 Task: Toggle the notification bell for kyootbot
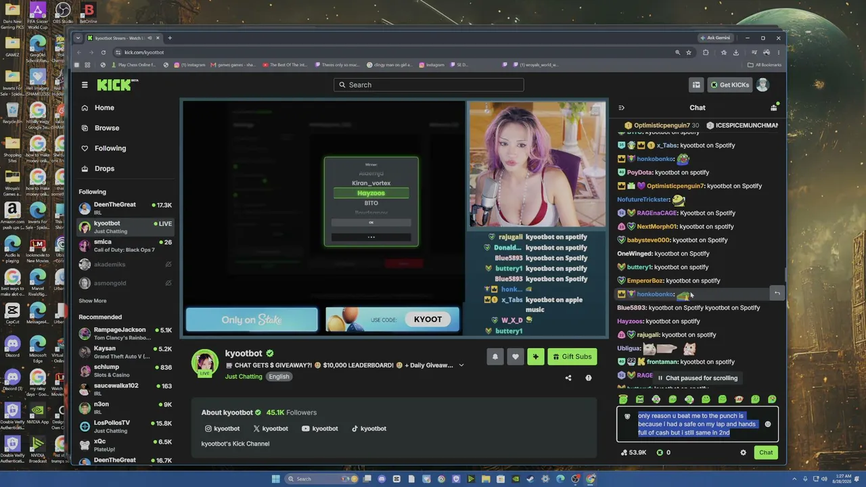tap(495, 356)
